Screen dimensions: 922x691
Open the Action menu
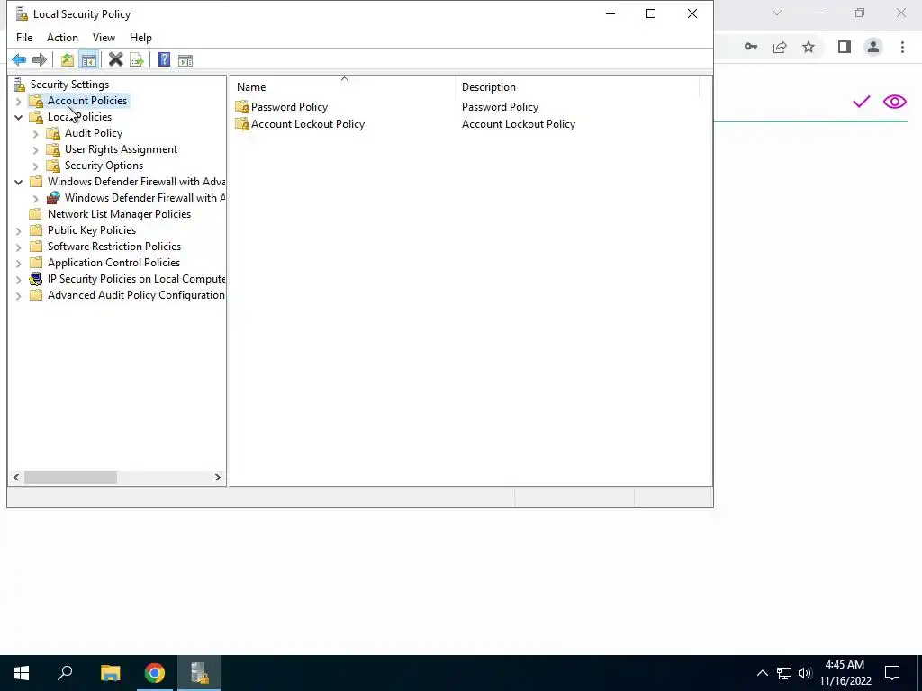(62, 38)
